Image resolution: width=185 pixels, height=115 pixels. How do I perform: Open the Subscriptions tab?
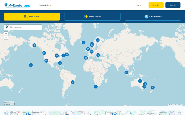point(153,17)
